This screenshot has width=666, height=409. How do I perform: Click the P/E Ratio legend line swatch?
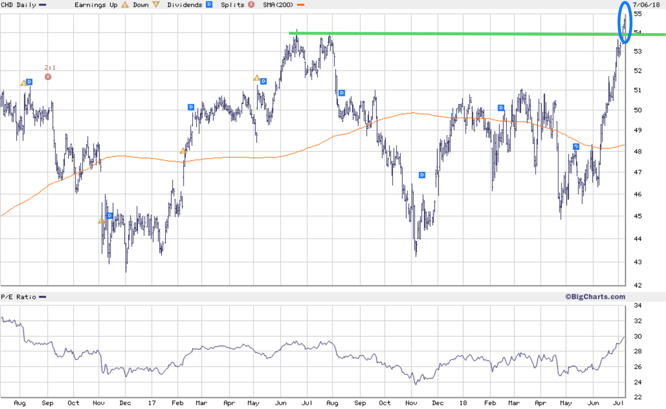[43, 297]
